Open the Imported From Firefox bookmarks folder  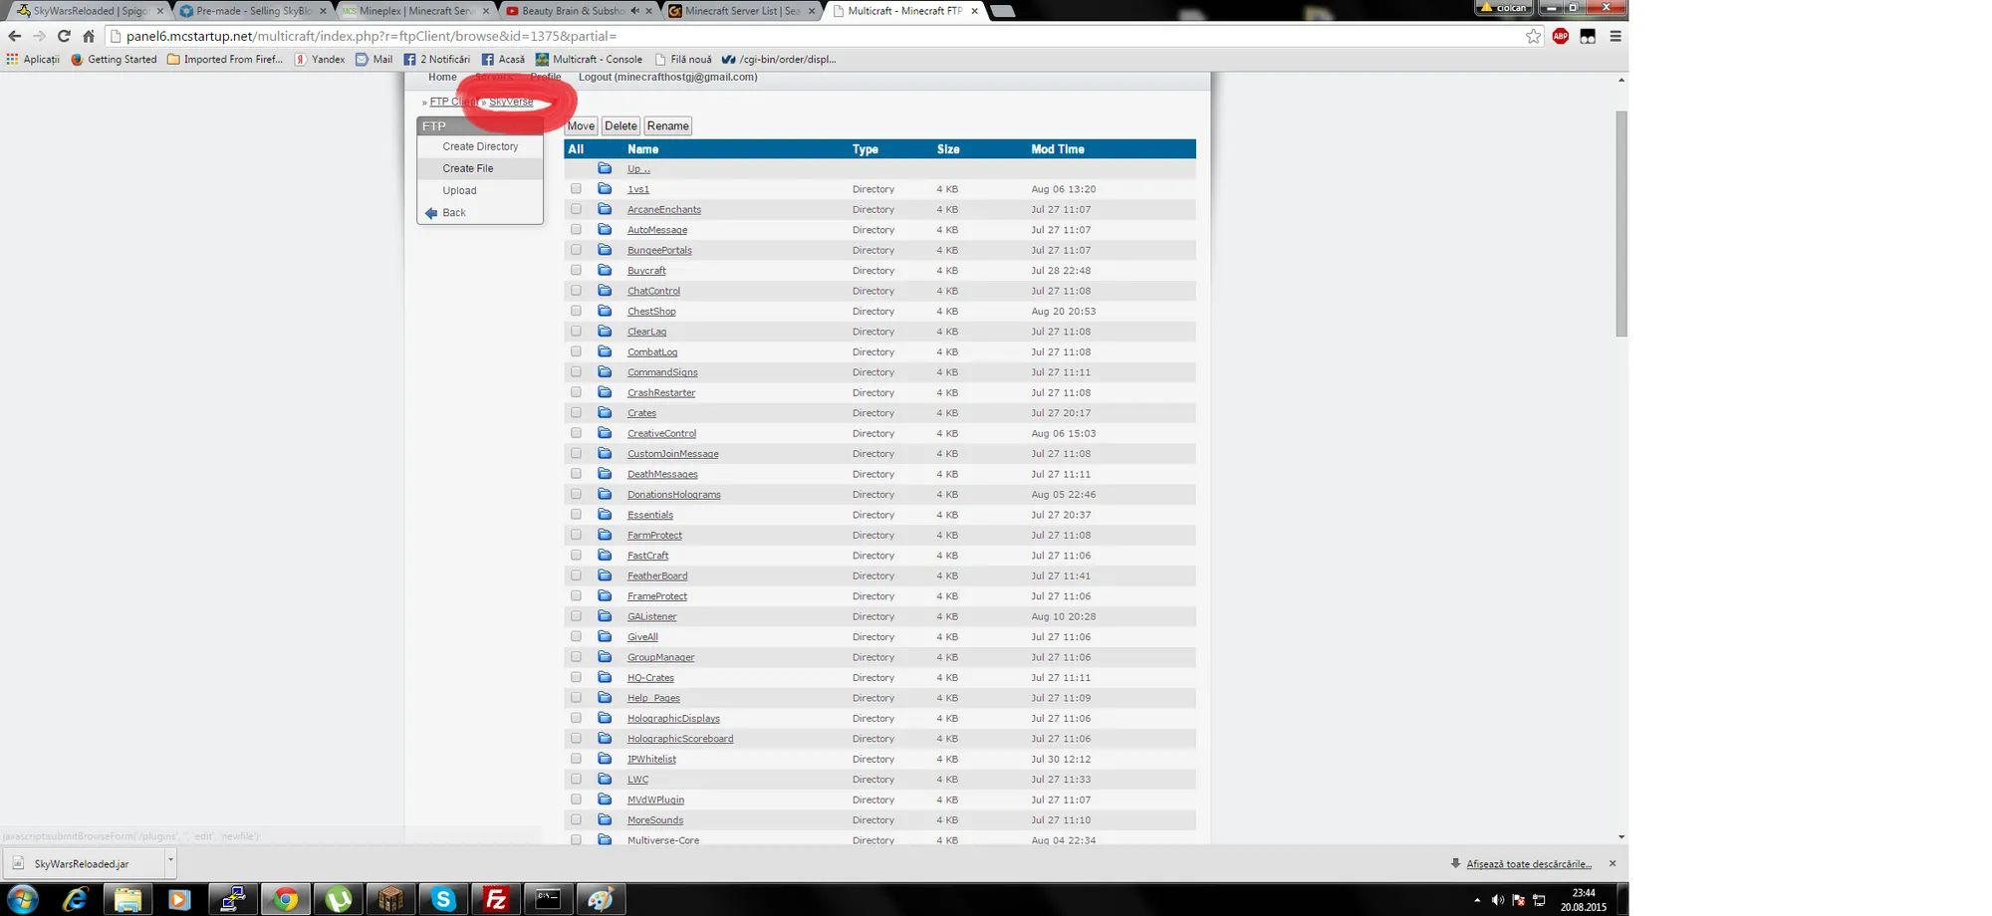[225, 59]
